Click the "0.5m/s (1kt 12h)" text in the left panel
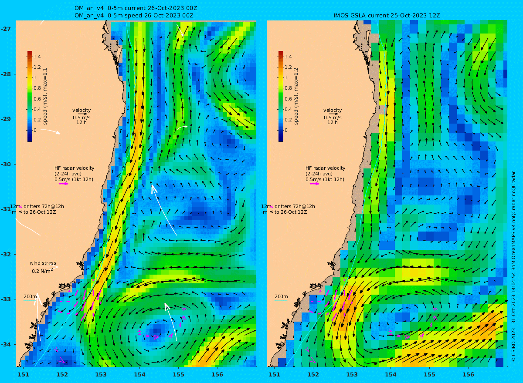The width and height of the screenshot is (523, 383). point(74,179)
